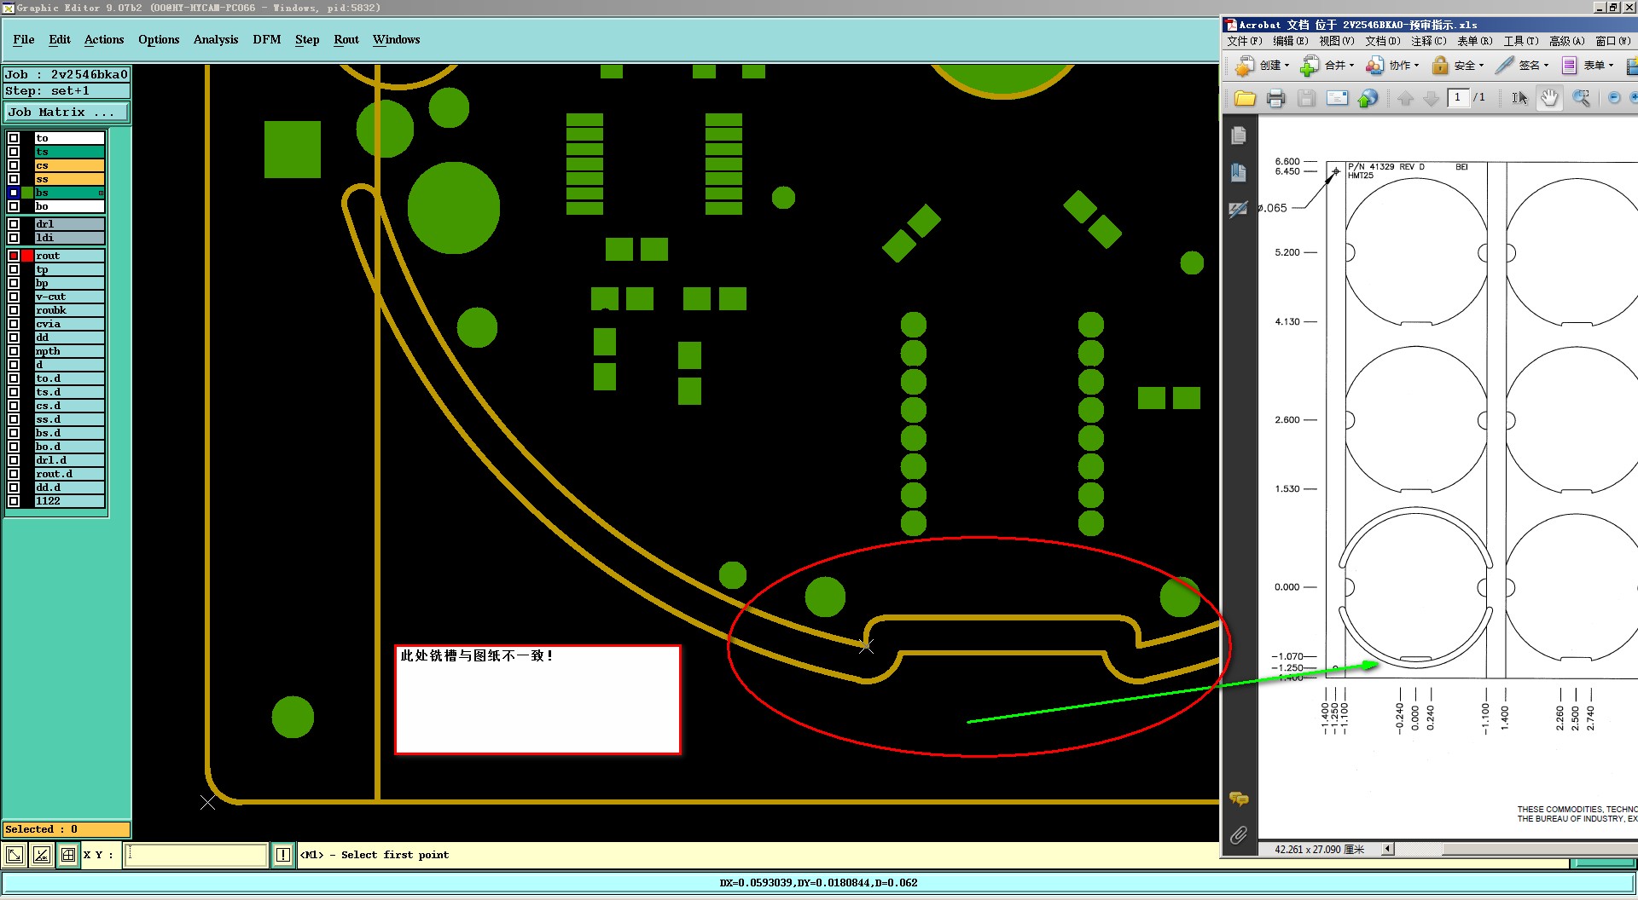Select the 'roubk' layer name
Image resolution: width=1638 pixels, height=900 pixels.
pos(69,310)
